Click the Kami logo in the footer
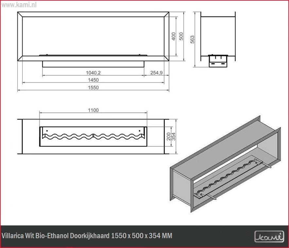This screenshot has height=248, width=289. coord(269,237)
